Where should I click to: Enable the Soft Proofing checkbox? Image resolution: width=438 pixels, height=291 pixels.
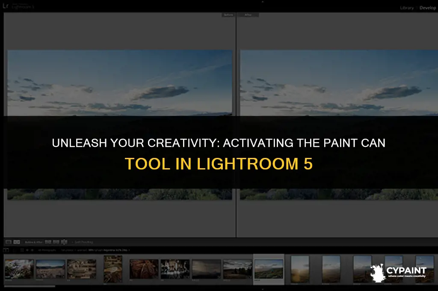tap(73, 242)
